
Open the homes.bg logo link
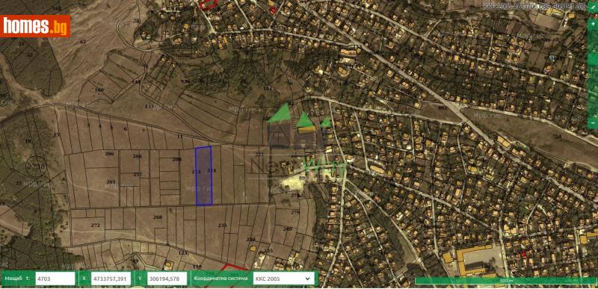[x=35, y=26]
